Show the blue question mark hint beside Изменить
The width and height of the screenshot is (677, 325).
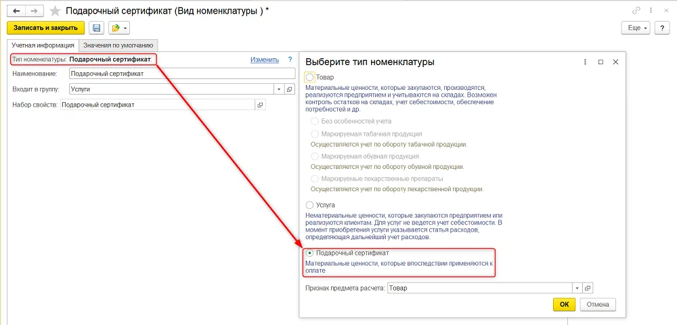coord(290,59)
